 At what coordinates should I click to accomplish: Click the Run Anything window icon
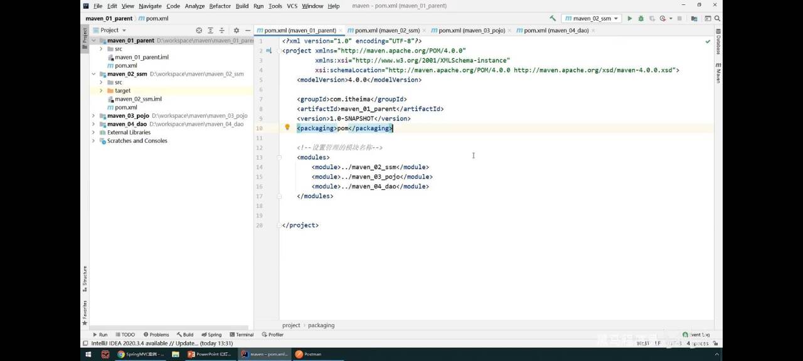(707, 19)
